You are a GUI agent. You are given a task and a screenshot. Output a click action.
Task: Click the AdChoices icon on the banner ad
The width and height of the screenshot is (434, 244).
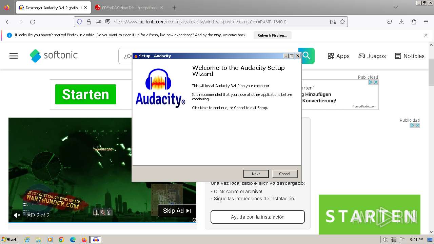tap(371, 82)
